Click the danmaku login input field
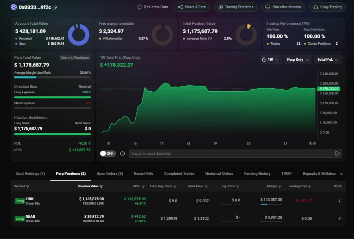The height and width of the screenshot is (239, 354). click(x=228, y=154)
